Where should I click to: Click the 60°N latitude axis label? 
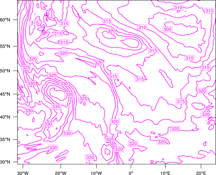point(5,20)
